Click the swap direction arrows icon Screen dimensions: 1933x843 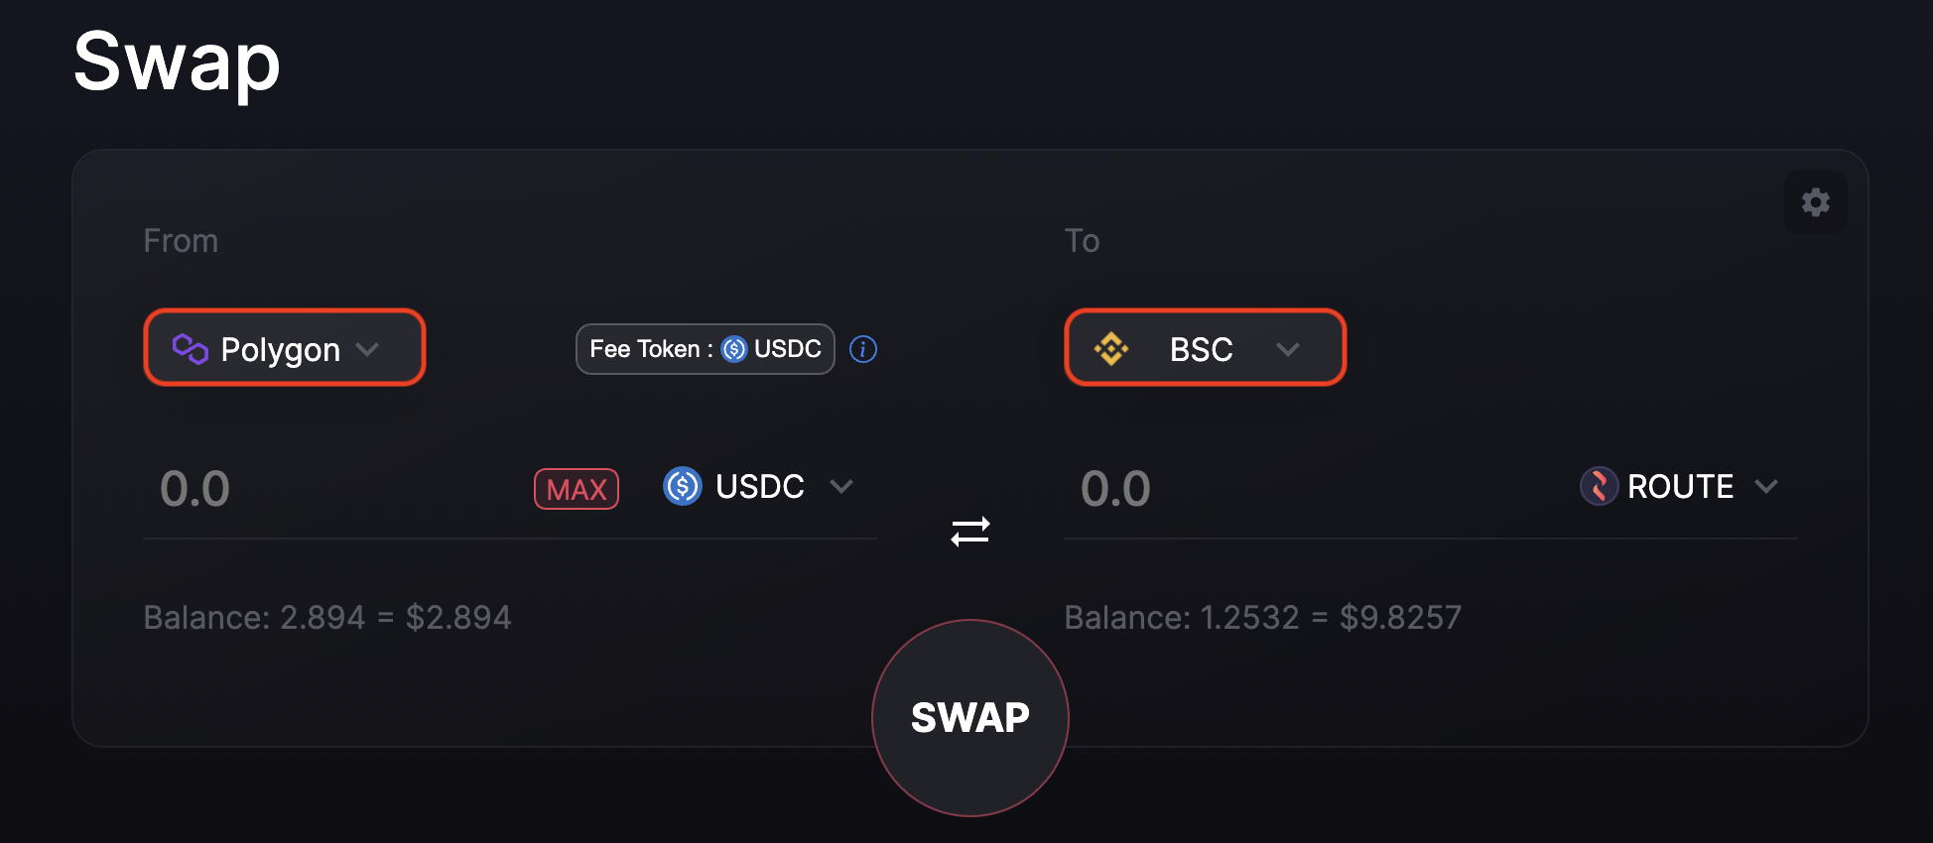(x=969, y=532)
